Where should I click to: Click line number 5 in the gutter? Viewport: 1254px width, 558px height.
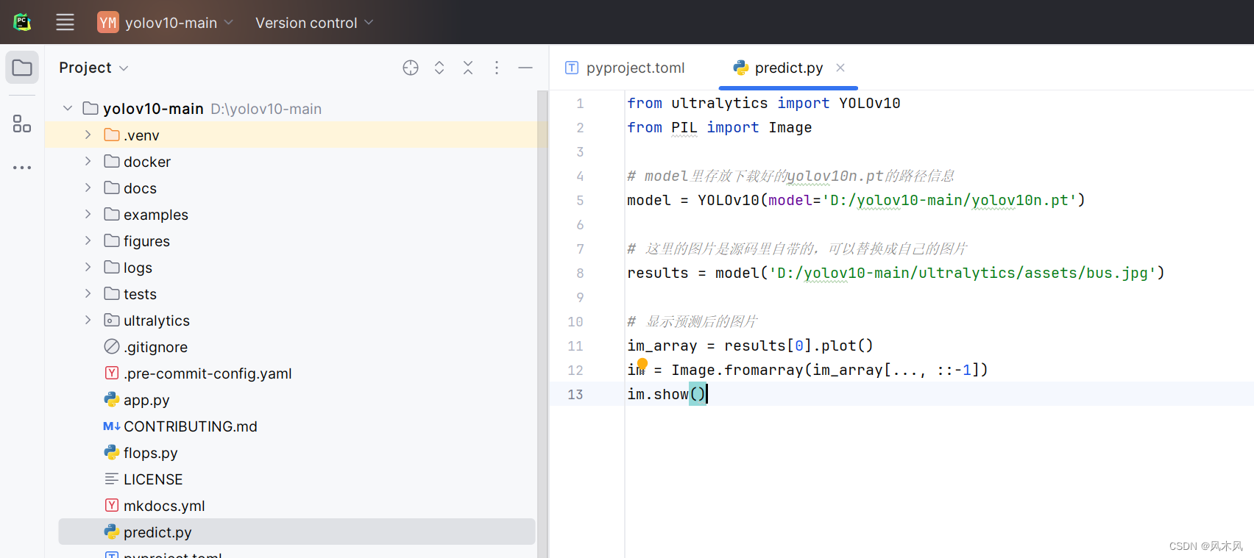coord(580,201)
